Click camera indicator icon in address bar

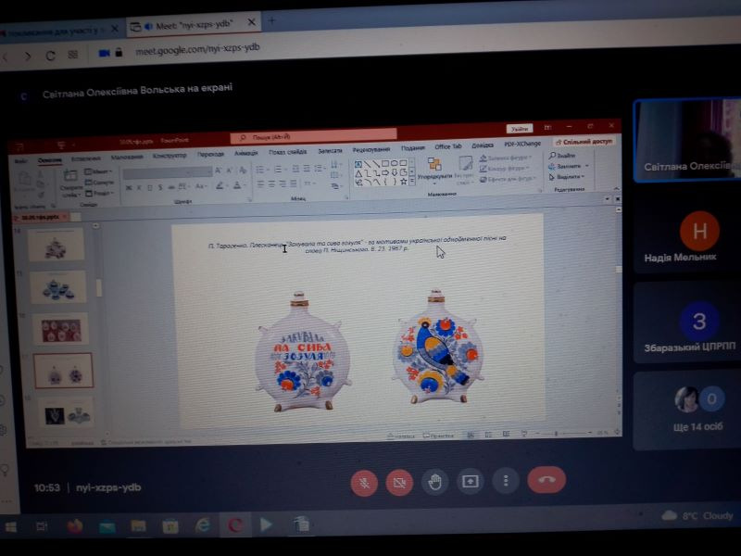pyautogui.click(x=104, y=53)
